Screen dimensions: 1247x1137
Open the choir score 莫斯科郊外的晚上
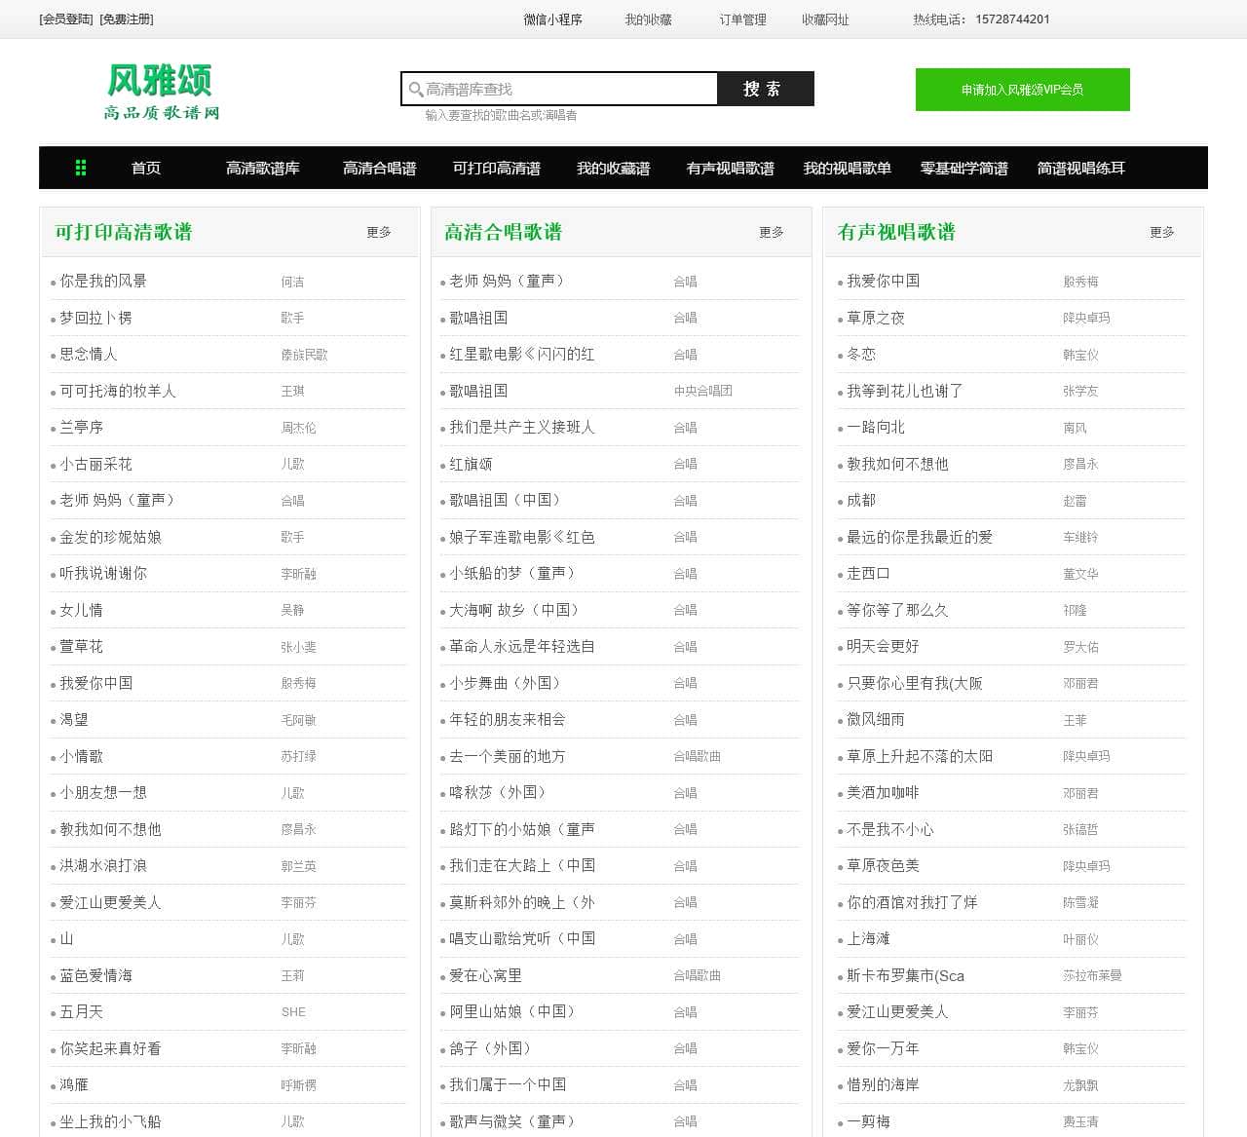521,902
